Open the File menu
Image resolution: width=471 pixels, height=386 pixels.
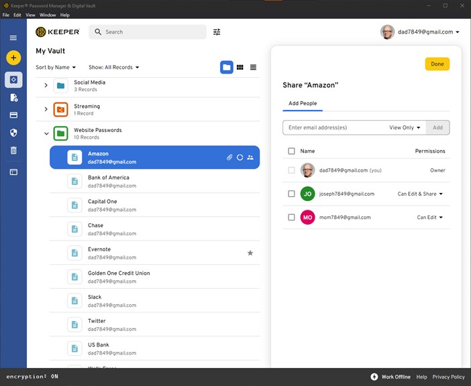tap(6, 15)
